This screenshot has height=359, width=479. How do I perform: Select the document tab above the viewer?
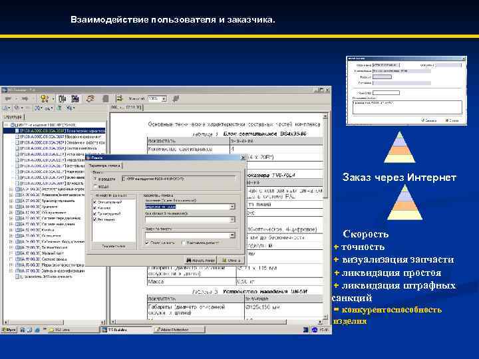(x=126, y=108)
